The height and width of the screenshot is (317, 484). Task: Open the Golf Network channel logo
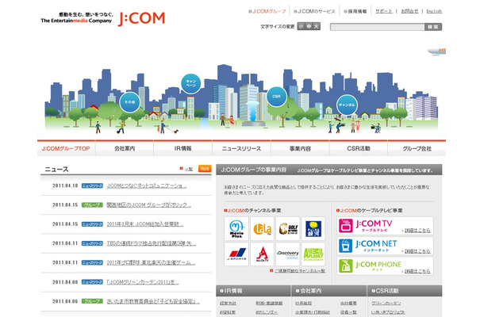(x=288, y=229)
